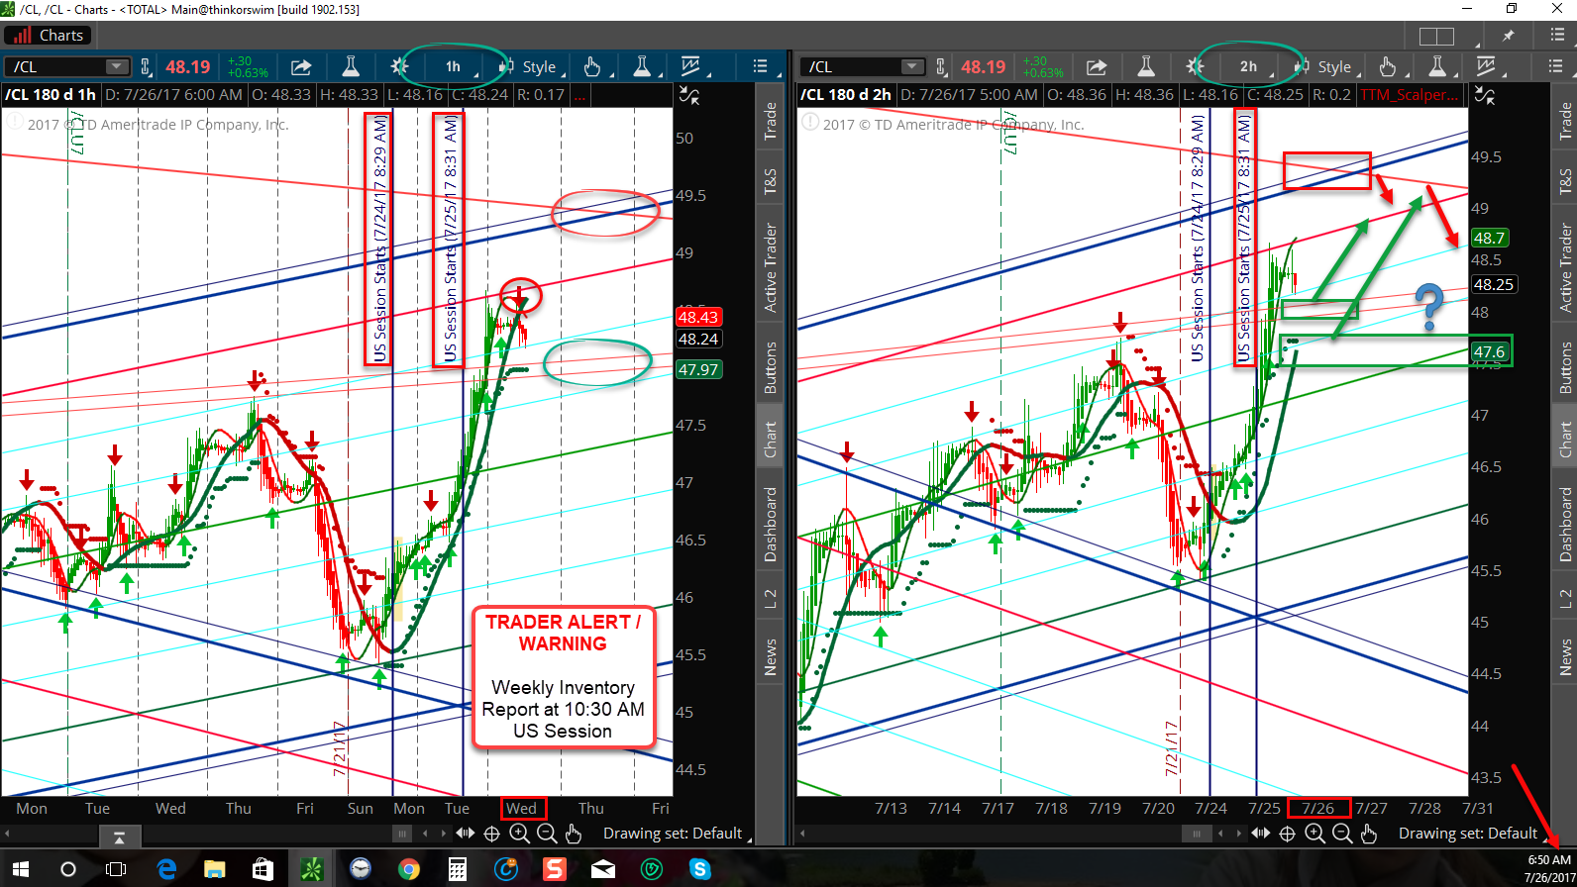Open drawings tool in left chart toolbar
The width and height of the screenshot is (1577, 887).
point(690,67)
